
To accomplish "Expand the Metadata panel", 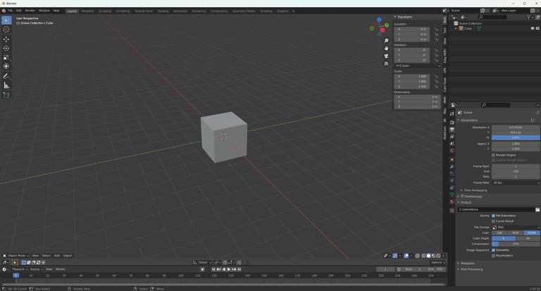I will (468, 263).
